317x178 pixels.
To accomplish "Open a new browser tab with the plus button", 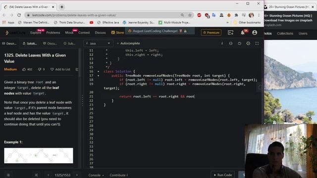I will (x=62, y=7).
